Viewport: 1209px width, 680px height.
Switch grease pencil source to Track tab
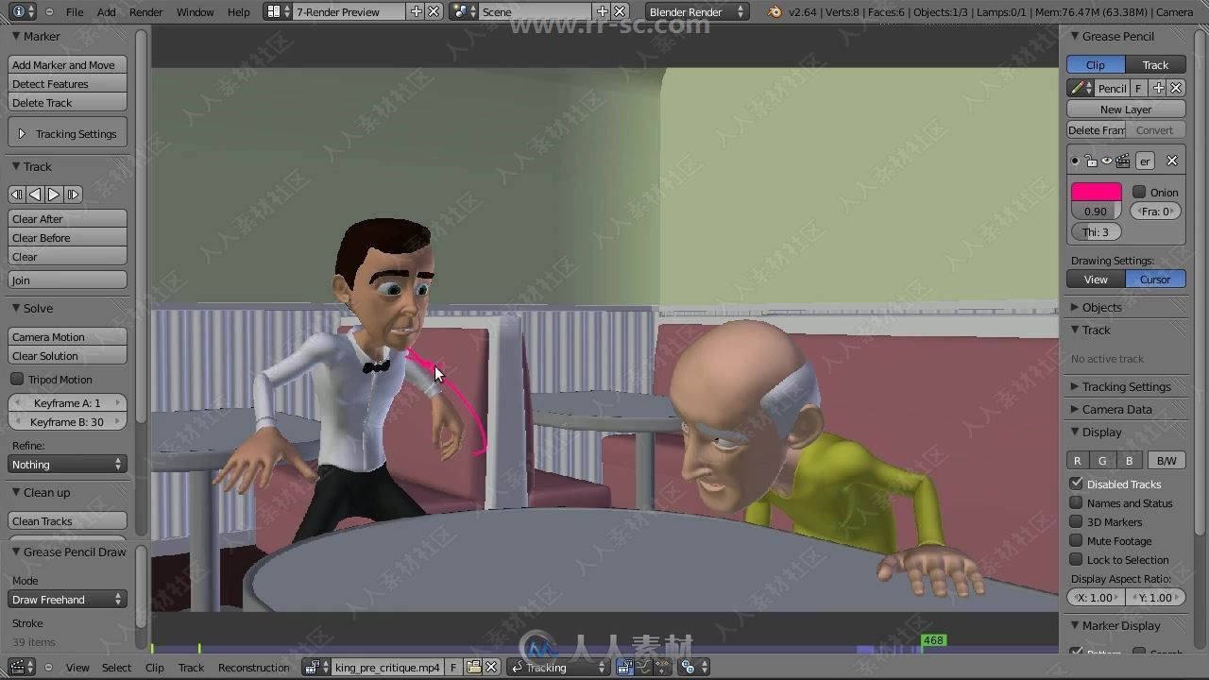(1155, 64)
